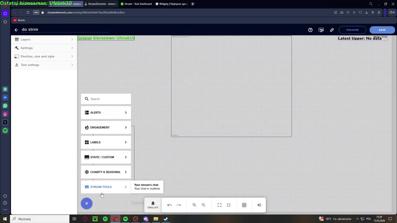Viewport: 397px width, 223px height.
Task: Open Messenger in the Opera sidebar
Action: coord(5,98)
